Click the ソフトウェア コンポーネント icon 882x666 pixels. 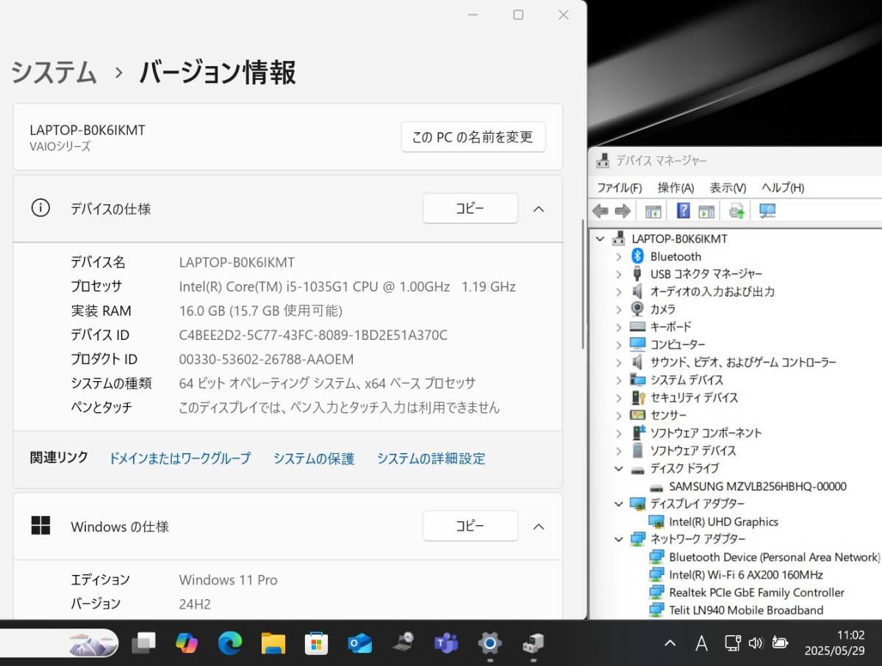[x=637, y=432]
